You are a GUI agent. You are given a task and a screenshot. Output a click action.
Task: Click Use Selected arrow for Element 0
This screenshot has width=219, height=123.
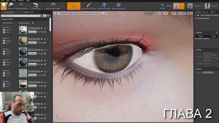(x=42, y=28)
